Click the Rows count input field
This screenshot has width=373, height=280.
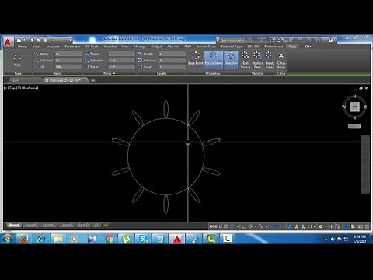point(121,54)
